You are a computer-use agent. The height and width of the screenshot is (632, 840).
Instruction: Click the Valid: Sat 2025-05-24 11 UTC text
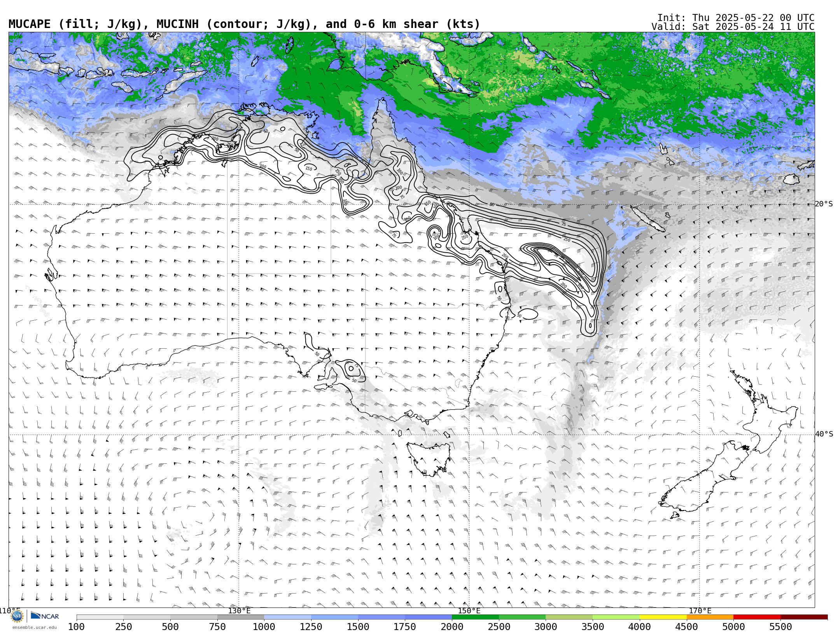click(x=733, y=27)
